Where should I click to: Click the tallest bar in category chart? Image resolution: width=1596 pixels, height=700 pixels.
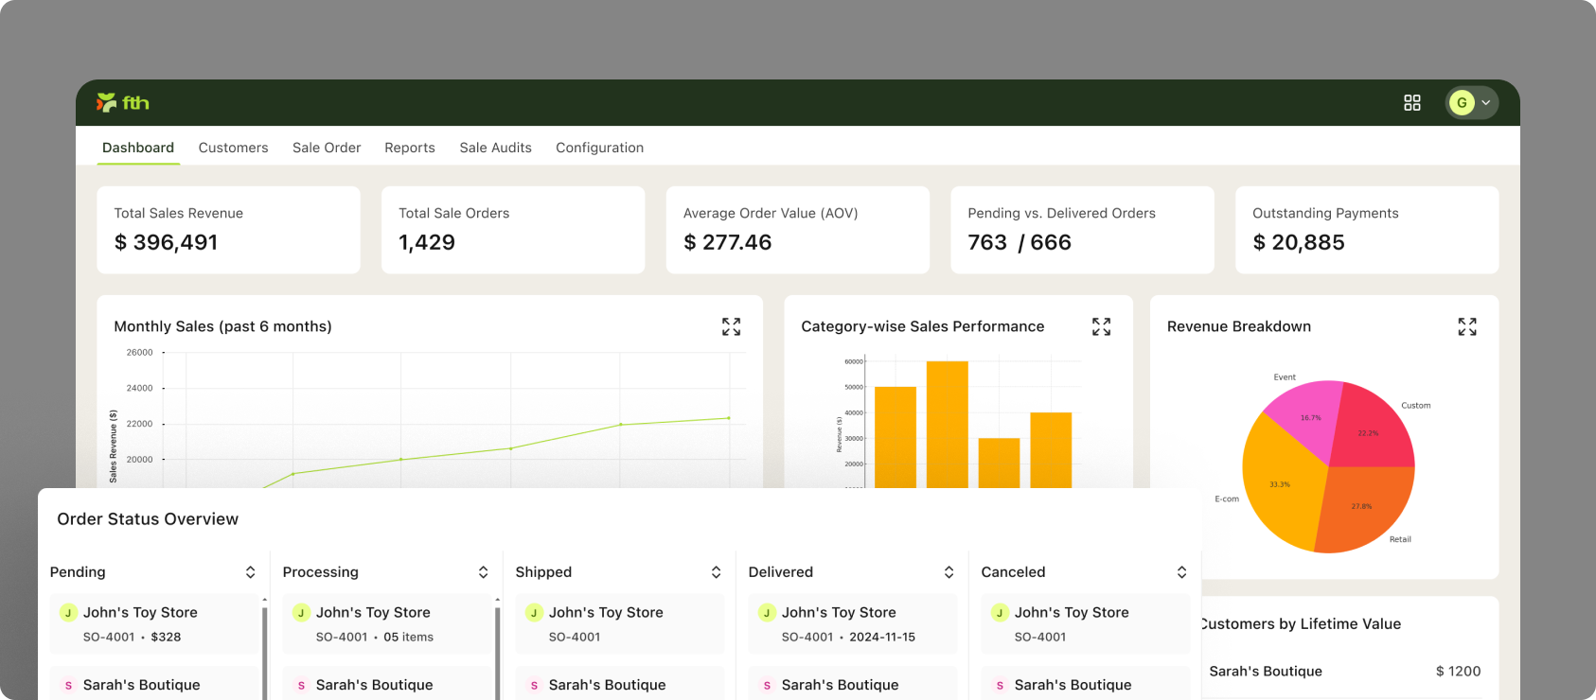(x=947, y=425)
